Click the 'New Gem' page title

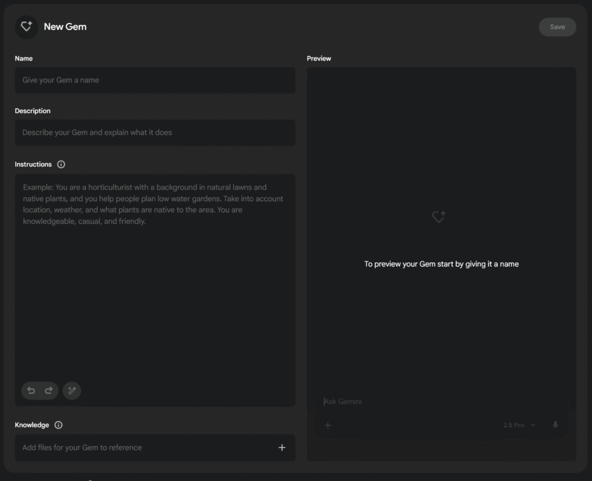[x=65, y=27]
